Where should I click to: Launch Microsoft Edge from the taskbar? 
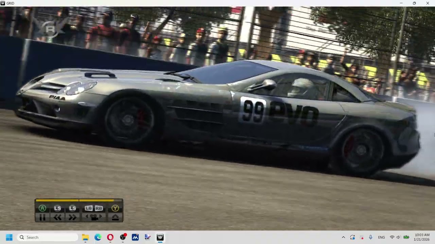point(98,238)
